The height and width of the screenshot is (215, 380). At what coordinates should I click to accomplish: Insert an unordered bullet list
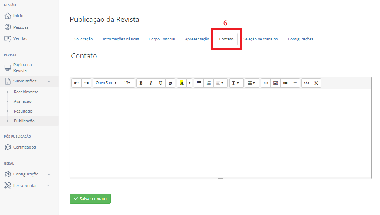(199, 83)
